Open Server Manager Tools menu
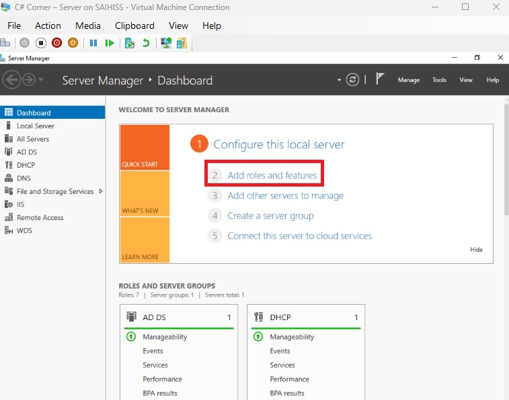Screen dimensions: 509x400 439,80
